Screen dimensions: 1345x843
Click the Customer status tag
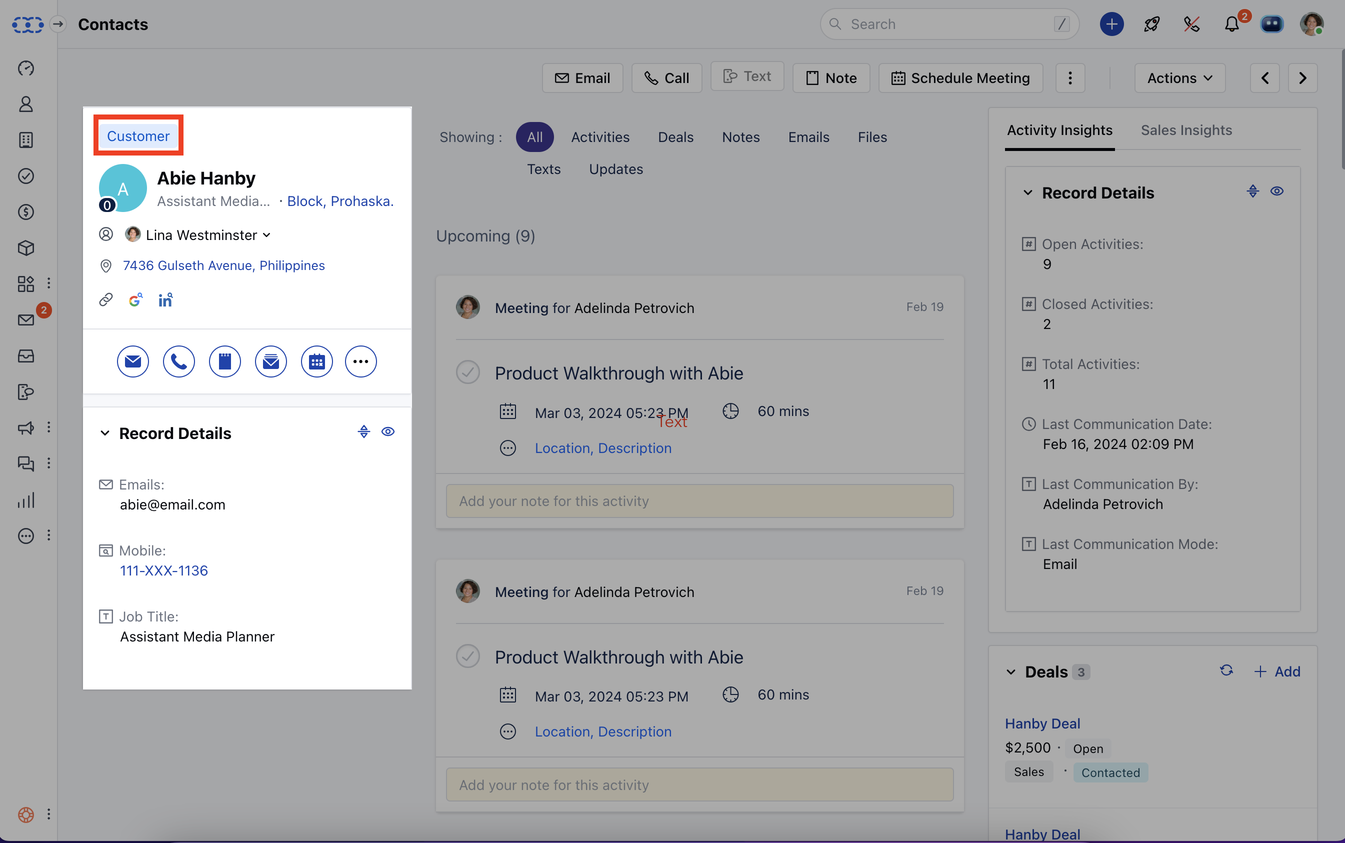(x=138, y=136)
